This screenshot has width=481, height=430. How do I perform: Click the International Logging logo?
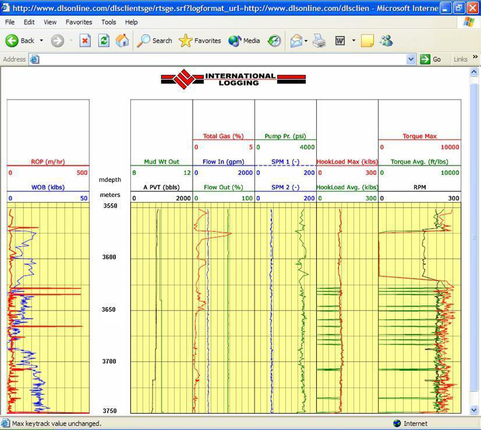(x=233, y=79)
